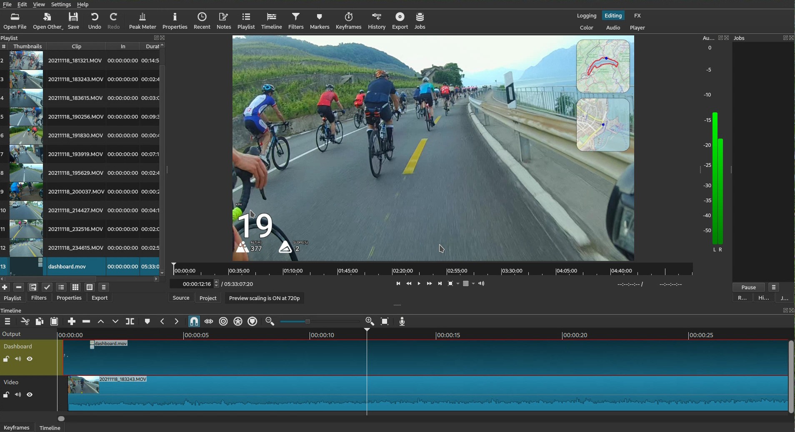Click the Pause button in Jobs panel

748,288
